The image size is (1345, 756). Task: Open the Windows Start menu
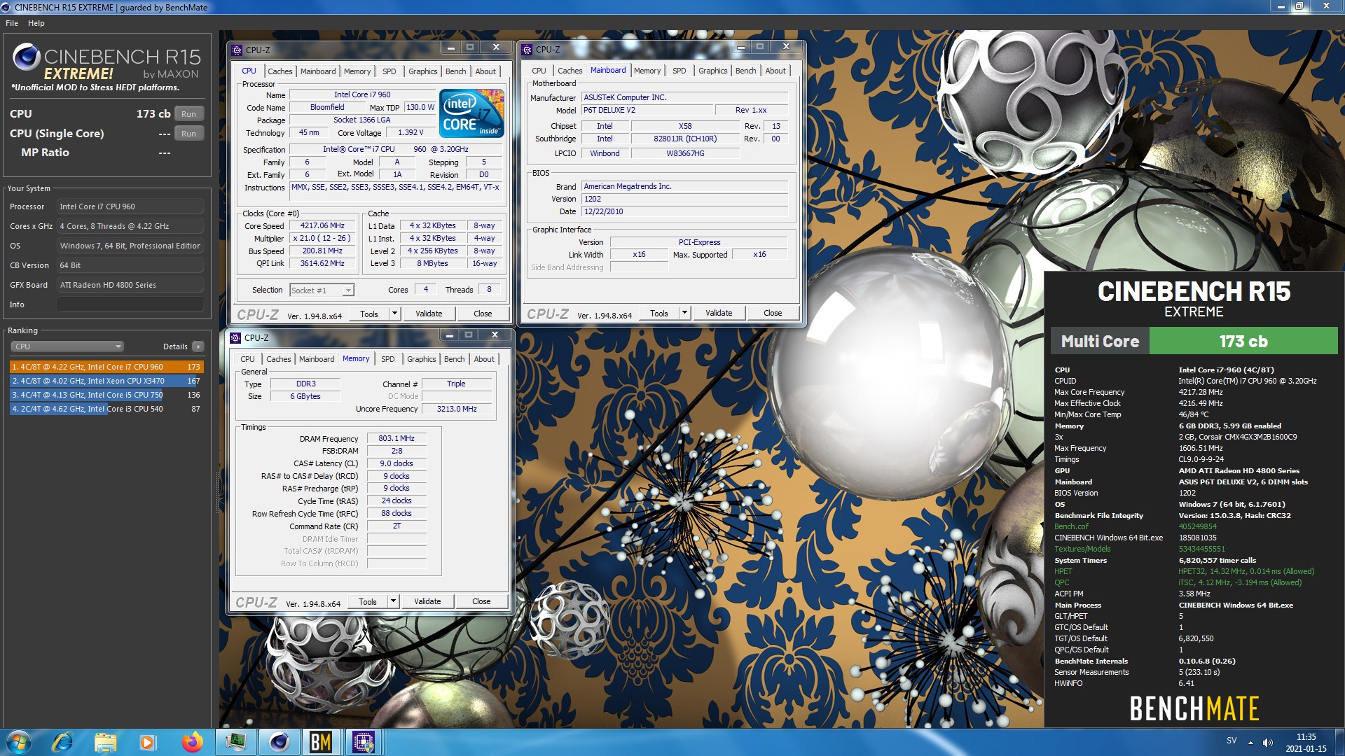19,742
